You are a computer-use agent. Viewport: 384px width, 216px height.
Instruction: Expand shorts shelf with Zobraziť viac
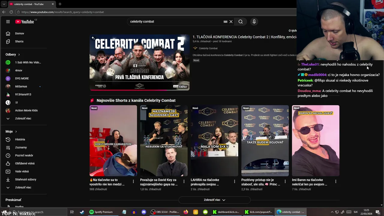tap(214, 200)
